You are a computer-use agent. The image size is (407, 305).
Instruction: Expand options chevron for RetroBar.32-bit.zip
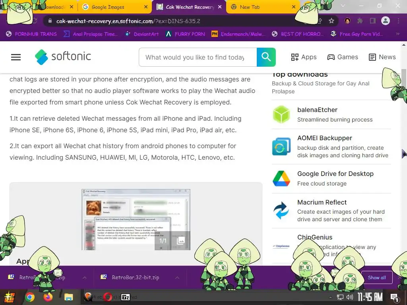pyautogui.click(x=177, y=278)
